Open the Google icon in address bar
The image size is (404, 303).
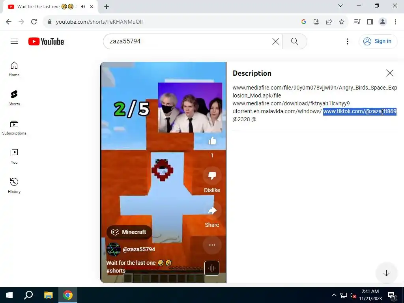pos(304,22)
